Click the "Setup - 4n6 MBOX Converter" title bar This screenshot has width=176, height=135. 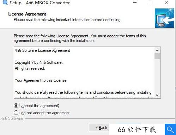(40, 3)
